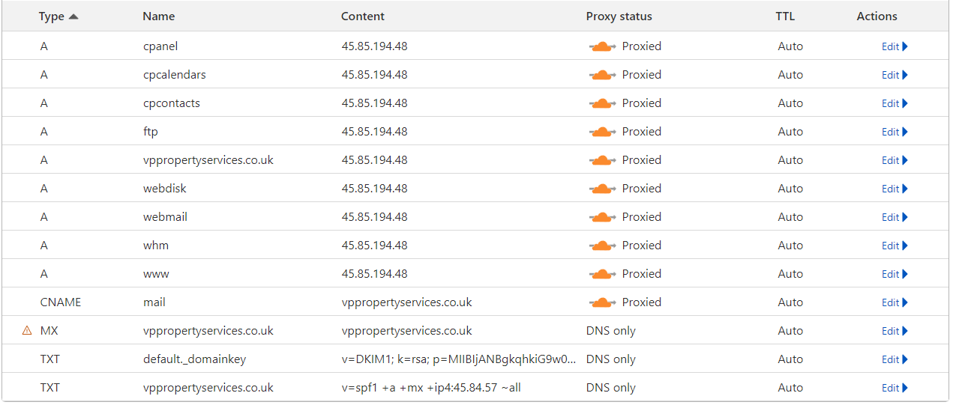Sort records by the Type column arrow
971x405 pixels.
tap(73, 16)
